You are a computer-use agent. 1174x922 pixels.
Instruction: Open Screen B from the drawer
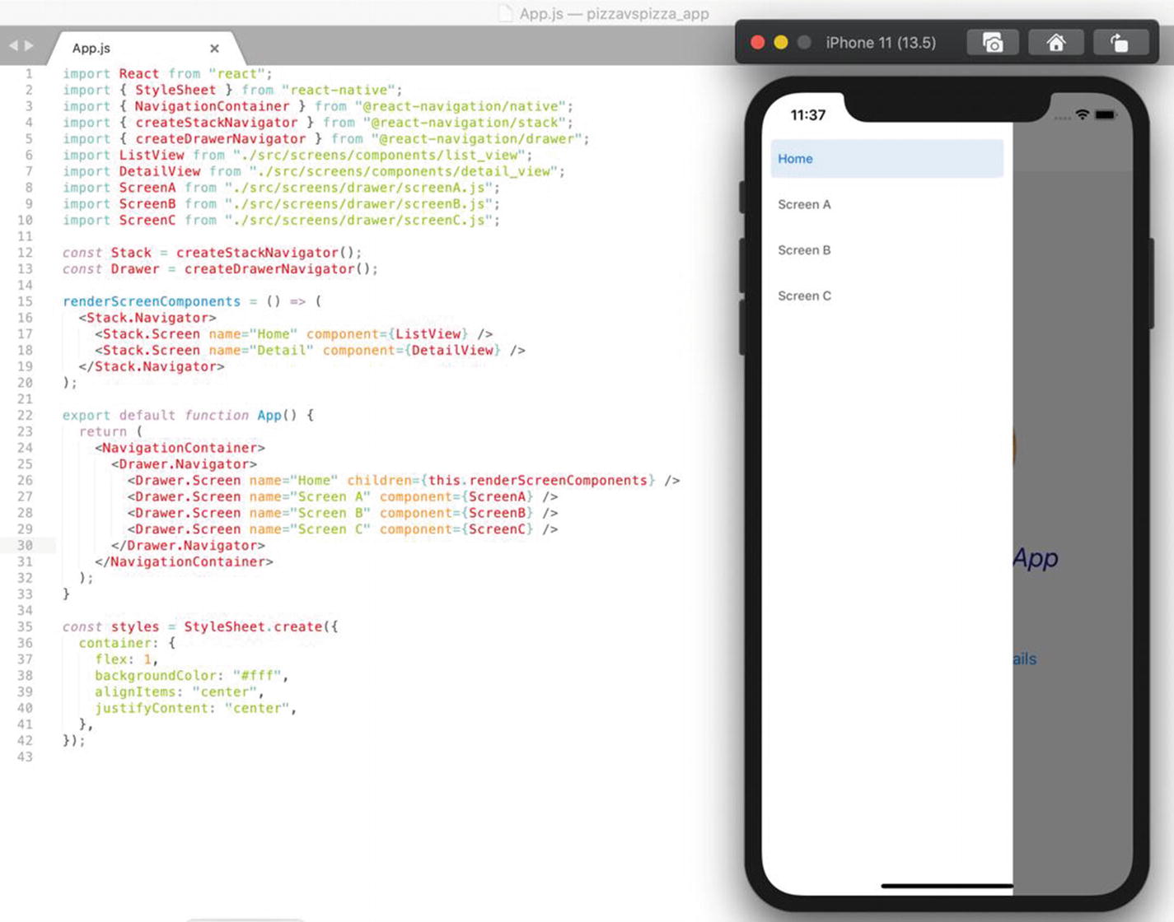pyautogui.click(x=886, y=250)
